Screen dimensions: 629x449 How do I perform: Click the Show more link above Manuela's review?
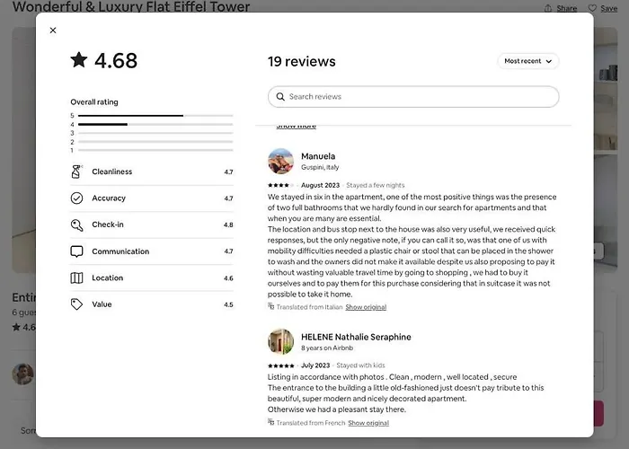coord(296,127)
